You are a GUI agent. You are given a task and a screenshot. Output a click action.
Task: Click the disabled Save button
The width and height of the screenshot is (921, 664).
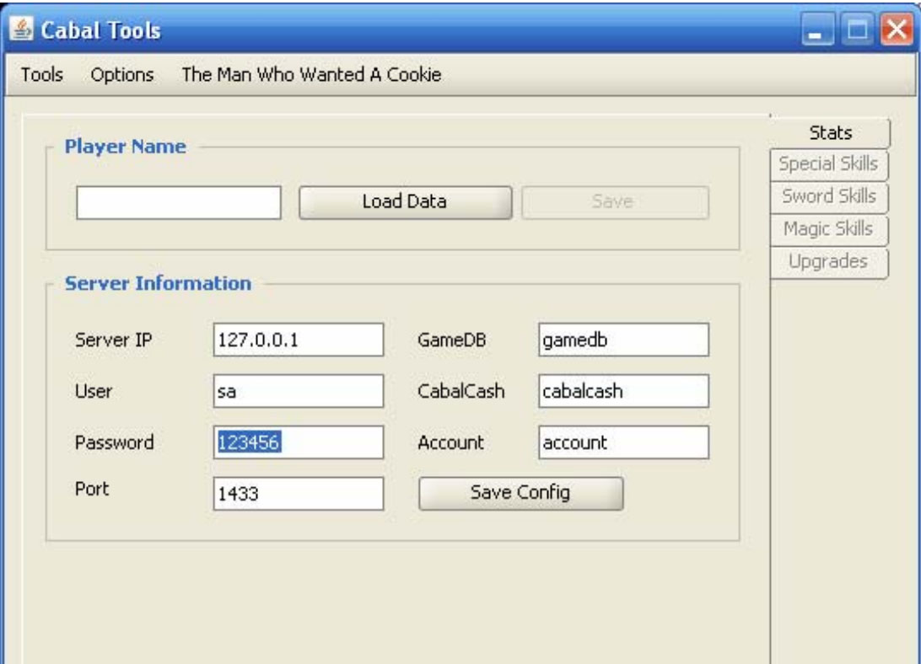pos(614,202)
